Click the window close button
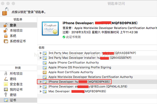This screenshot has height=104, width=157. [x=3, y=3]
